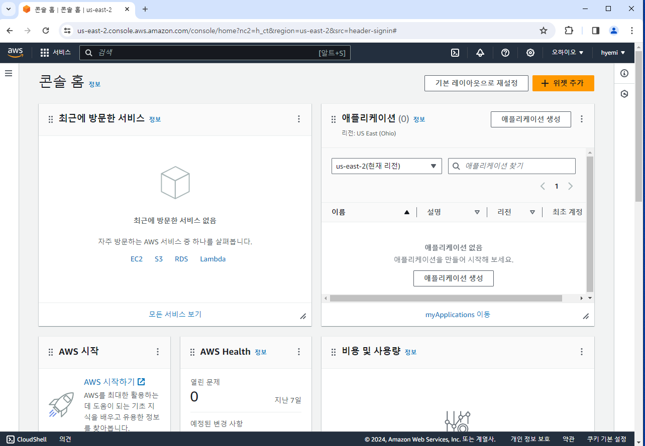
Task: Open the us-east-2(현재 리전) region selector
Action: 387,166
